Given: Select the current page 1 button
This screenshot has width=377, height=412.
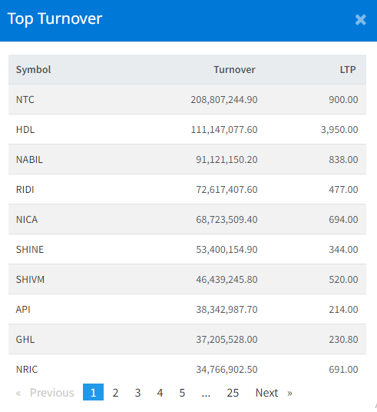Looking at the screenshot, I should click(x=93, y=392).
